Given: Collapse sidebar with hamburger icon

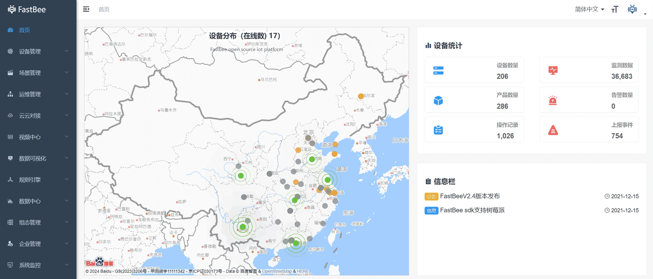Looking at the screenshot, I should 86,9.
